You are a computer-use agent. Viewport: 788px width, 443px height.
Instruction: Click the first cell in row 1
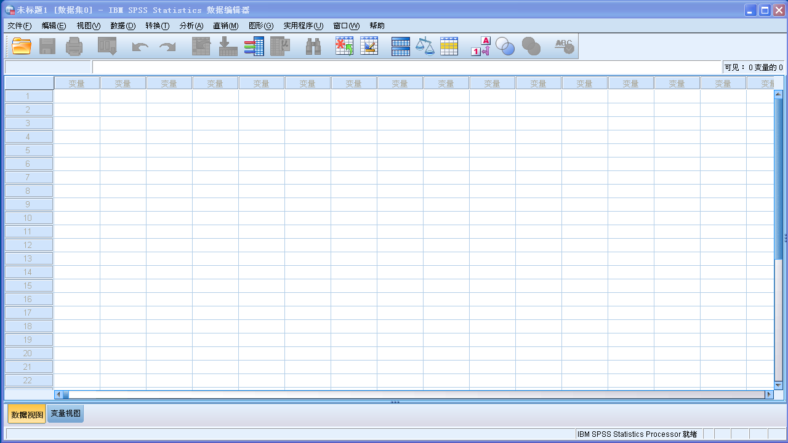[77, 96]
